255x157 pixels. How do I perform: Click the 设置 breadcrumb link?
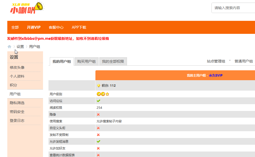point(20,47)
